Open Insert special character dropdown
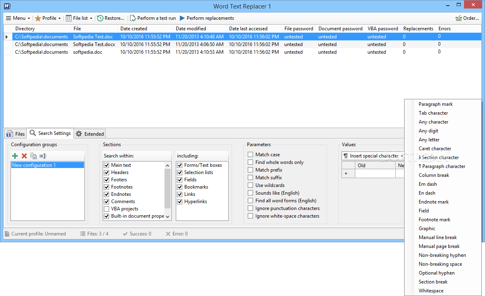The height and width of the screenshot is (296, 485). pyautogui.click(x=373, y=156)
